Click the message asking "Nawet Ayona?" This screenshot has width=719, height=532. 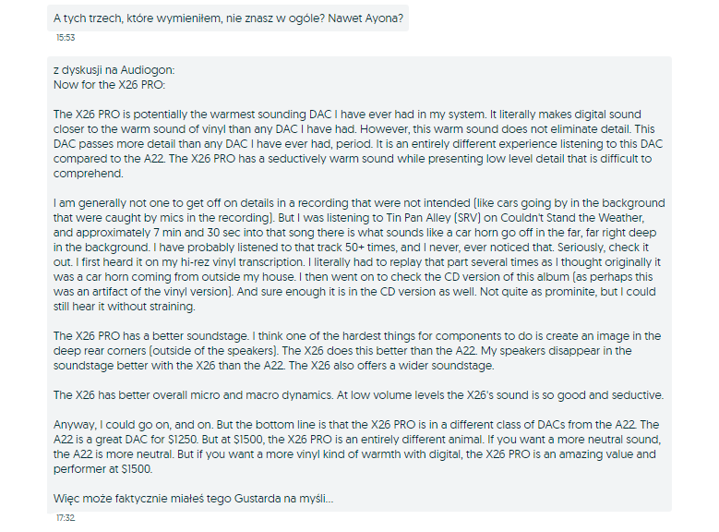[228, 18]
